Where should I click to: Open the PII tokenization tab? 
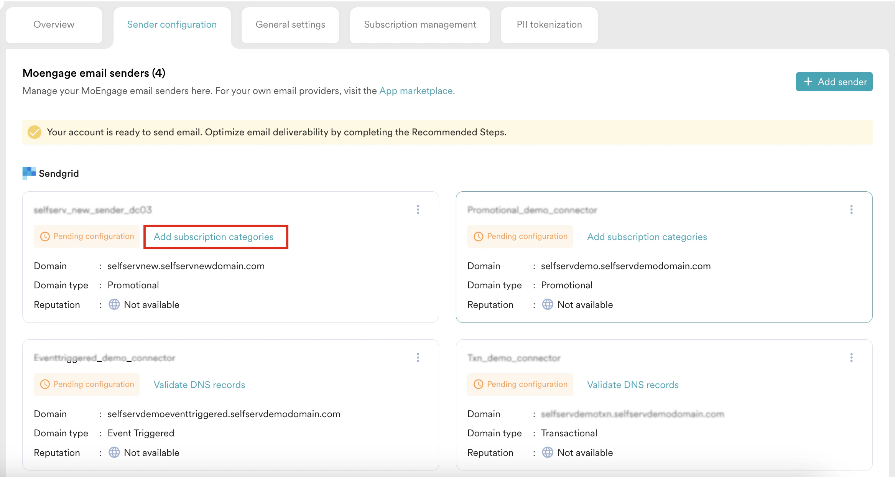click(x=549, y=25)
